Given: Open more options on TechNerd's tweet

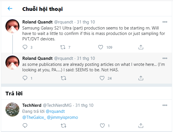Looking at the screenshot, I should (x=165, y=105).
